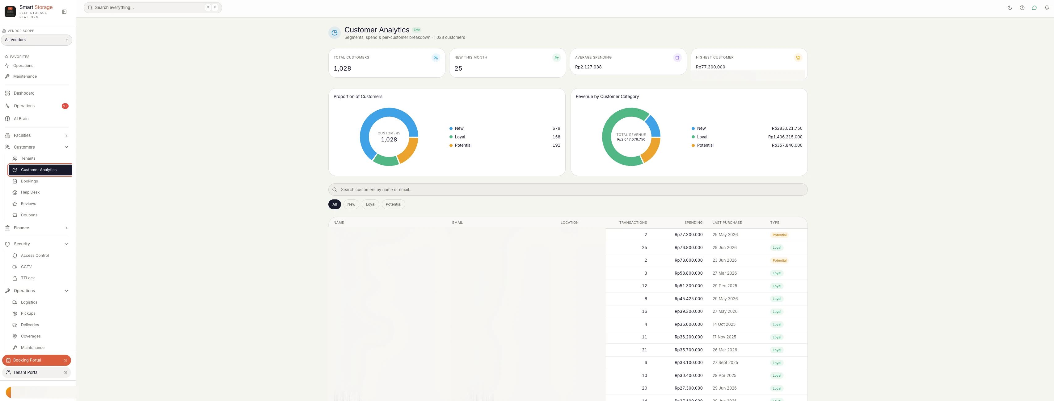Click Average Spending wallet icon
Viewport: 1054px width, 401px height.
(677, 58)
